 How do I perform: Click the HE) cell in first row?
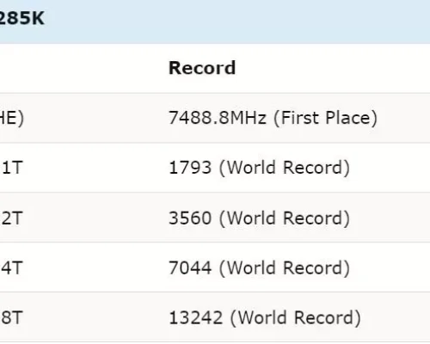click(x=11, y=118)
